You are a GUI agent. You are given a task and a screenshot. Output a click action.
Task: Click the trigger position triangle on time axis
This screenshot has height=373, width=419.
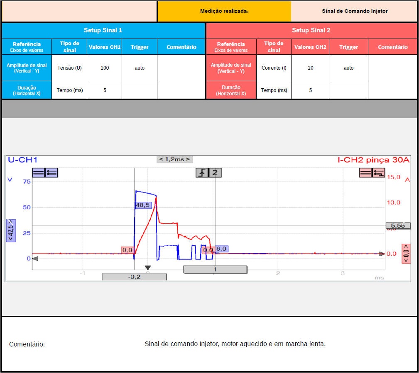(x=147, y=268)
